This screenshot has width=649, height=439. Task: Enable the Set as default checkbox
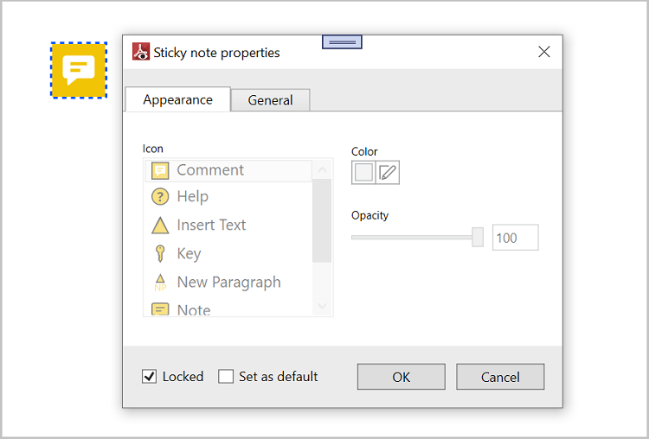tap(226, 377)
